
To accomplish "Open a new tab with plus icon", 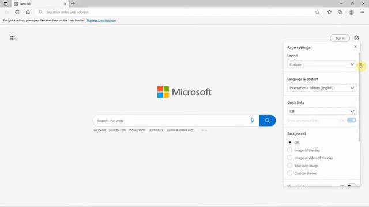I will (73, 4).
